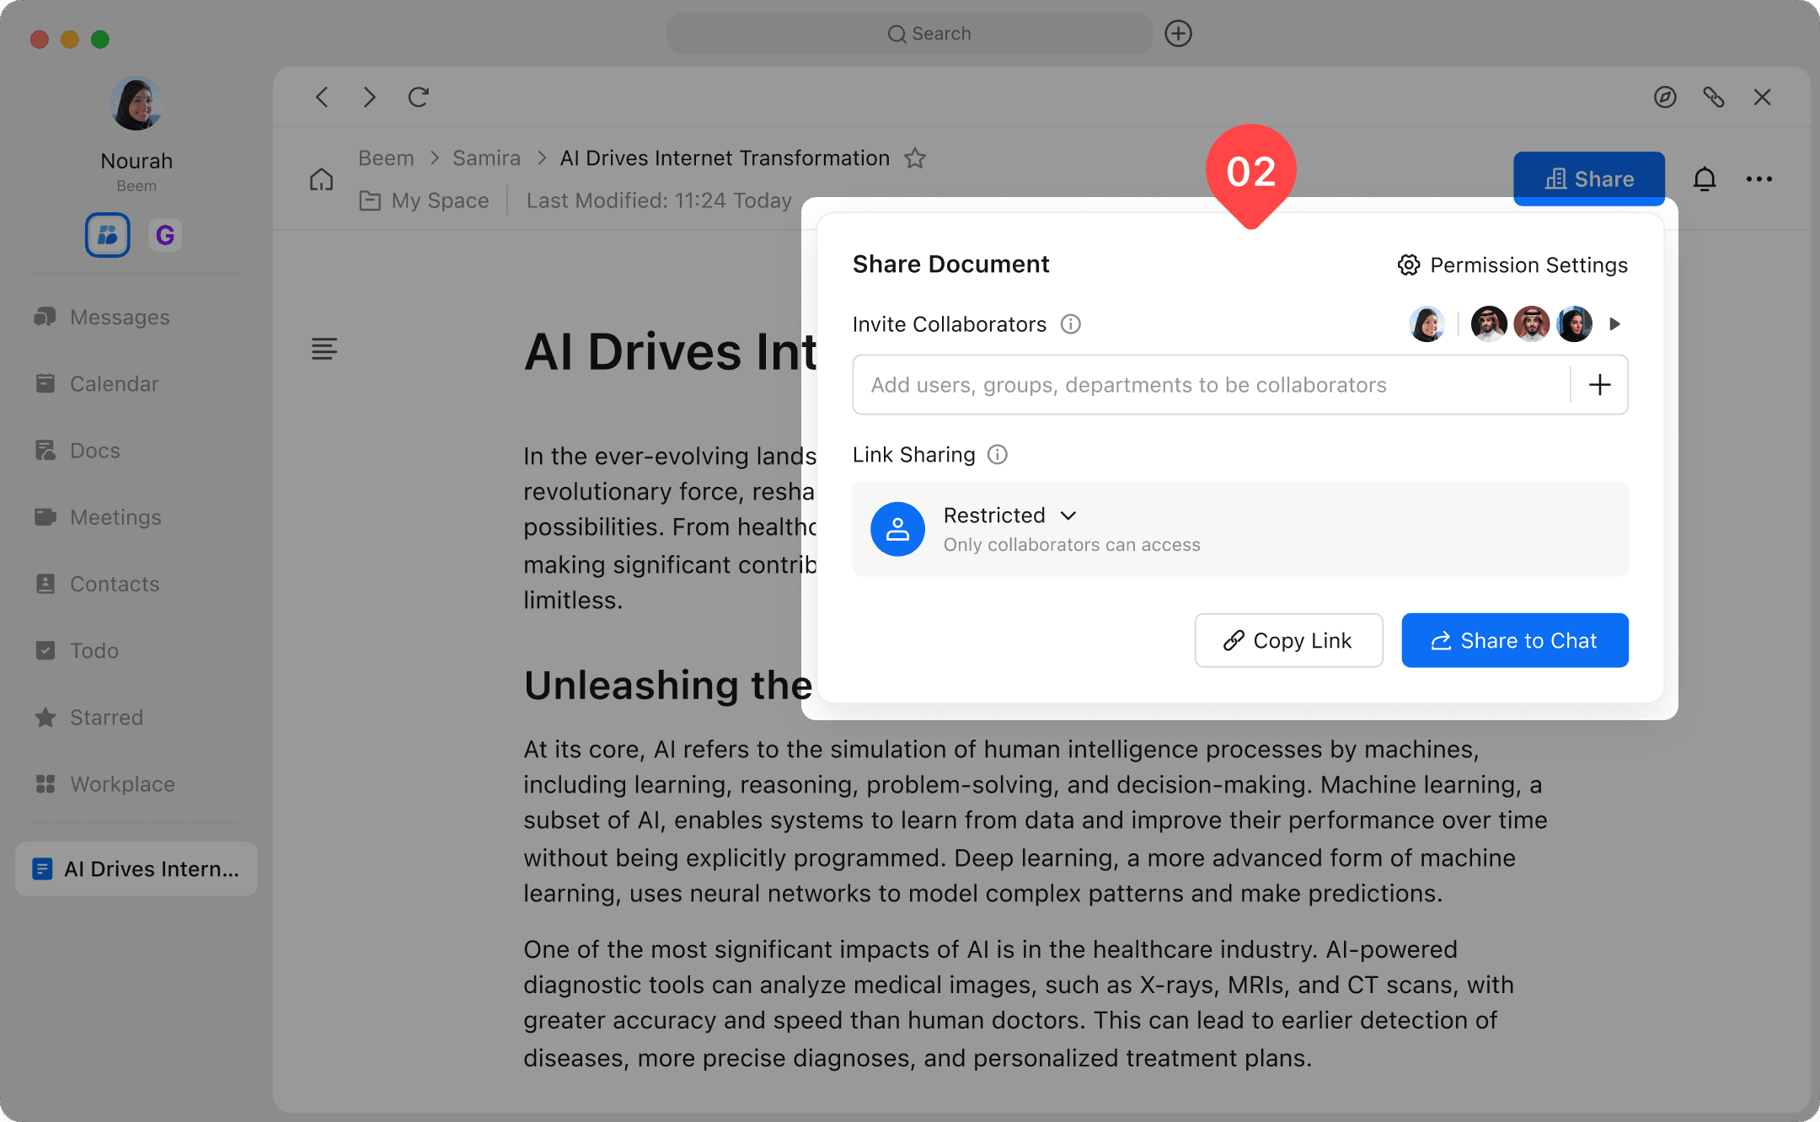This screenshot has height=1122, width=1820.
Task: Click the Permission Settings gear
Action: click(1409, 265)
